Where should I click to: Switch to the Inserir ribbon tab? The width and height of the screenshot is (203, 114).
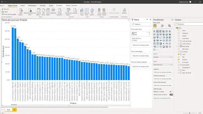coord(23,6)
